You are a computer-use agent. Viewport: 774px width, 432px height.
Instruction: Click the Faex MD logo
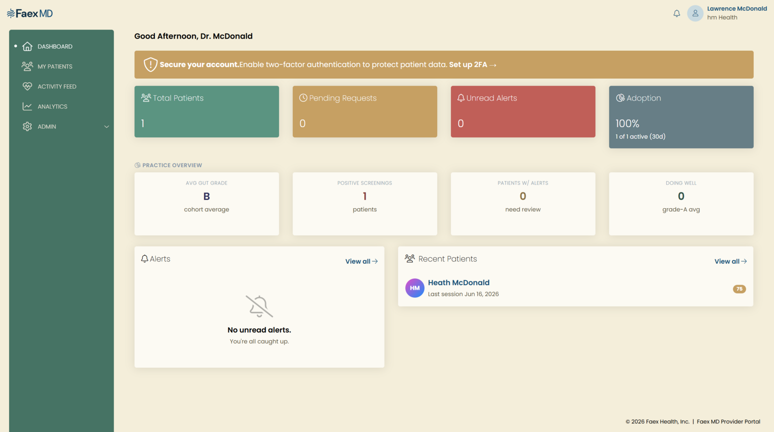[30, 14]
